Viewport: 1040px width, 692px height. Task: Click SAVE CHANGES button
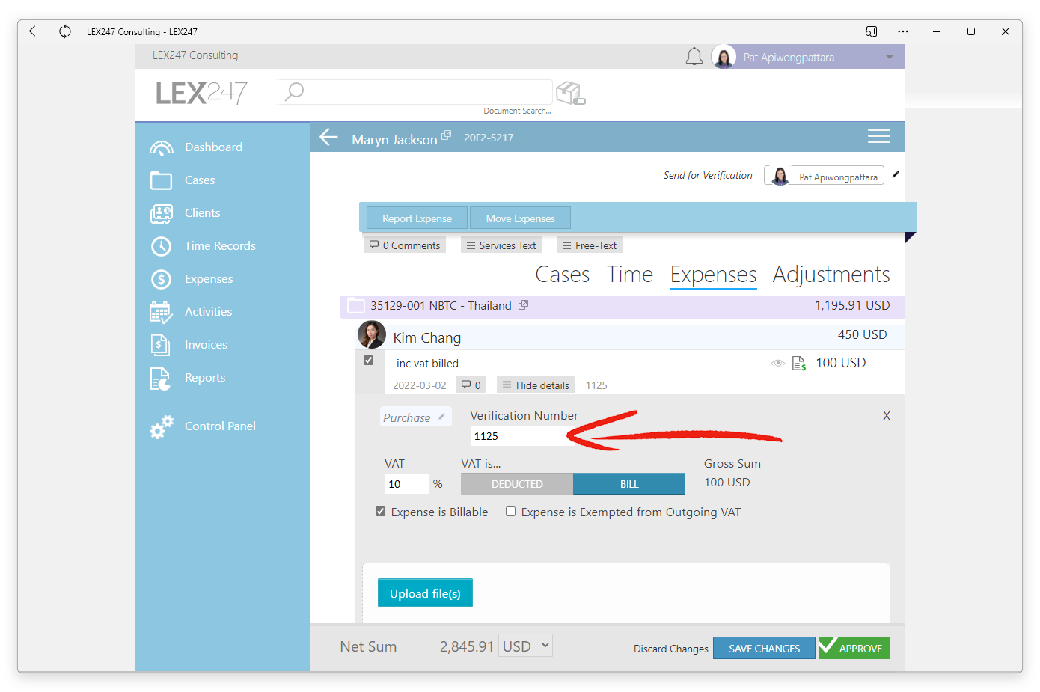coord(764,649)
